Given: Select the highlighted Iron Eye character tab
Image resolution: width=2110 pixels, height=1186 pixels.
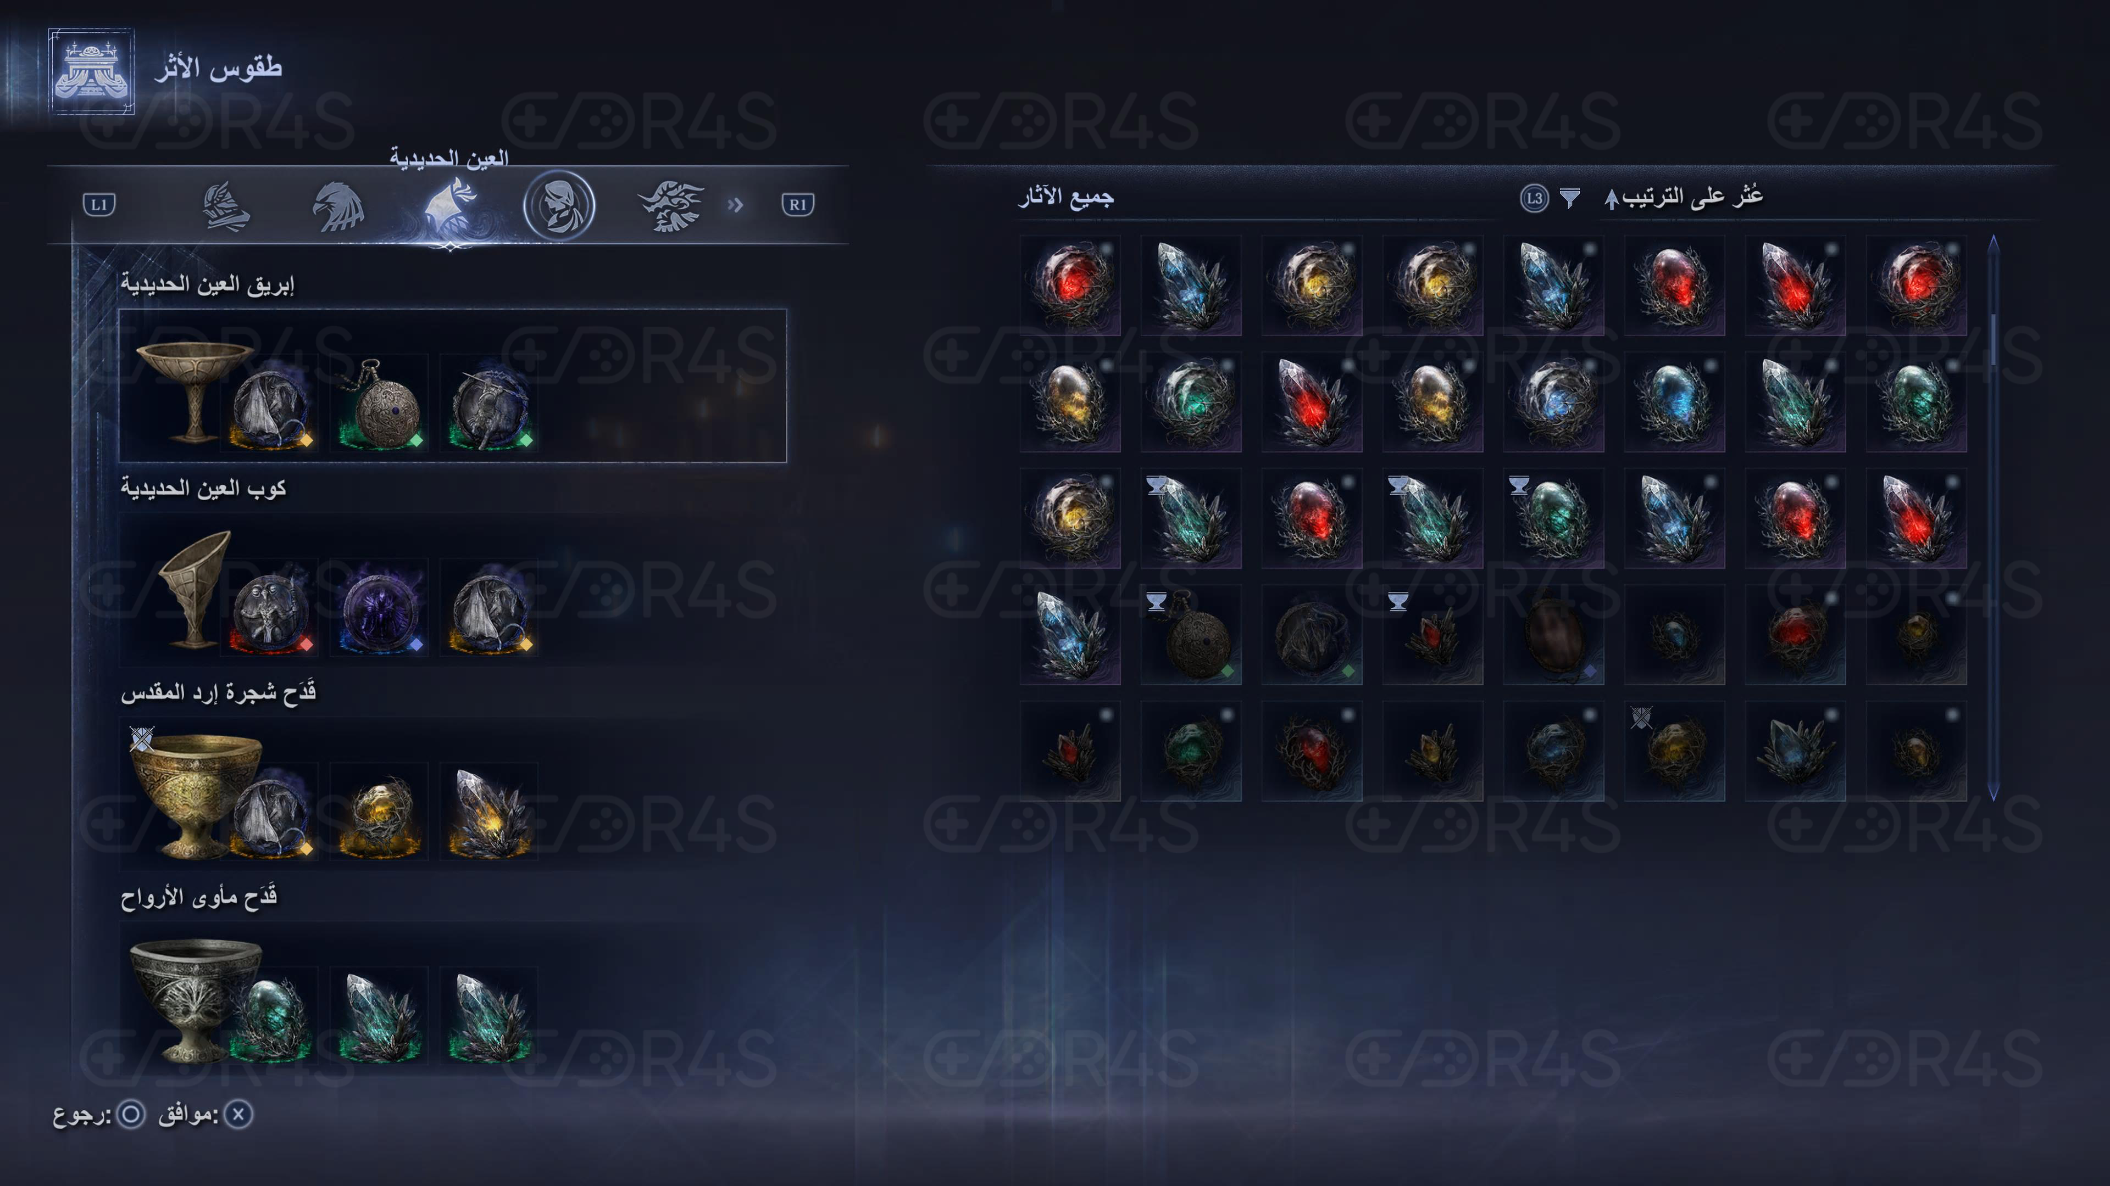Looking at the screenshot, I should coord(449,206).
